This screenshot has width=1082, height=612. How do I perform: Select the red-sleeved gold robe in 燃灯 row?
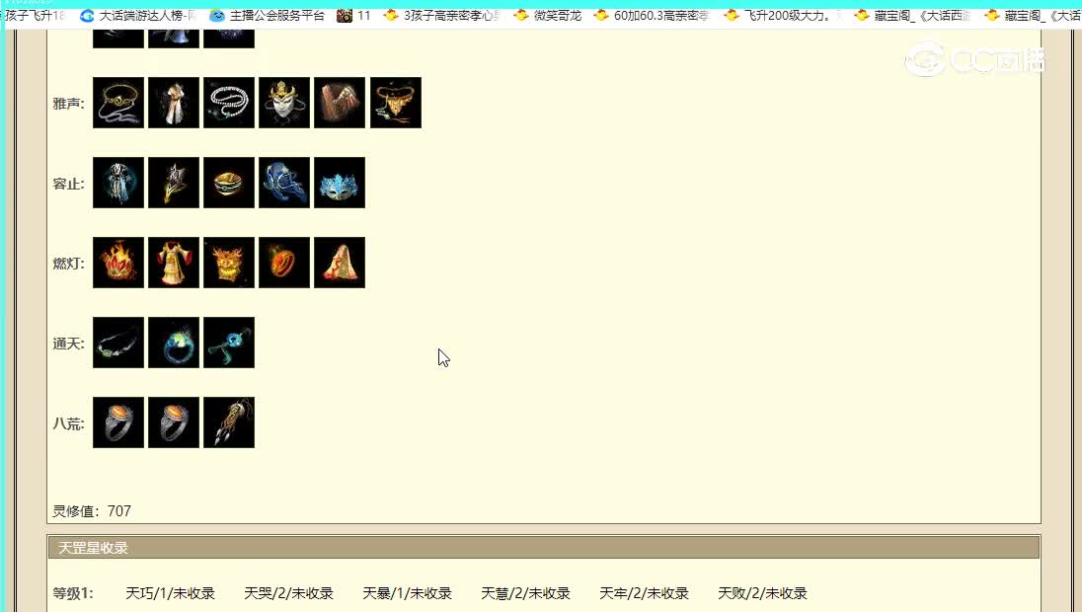[174, 263]
